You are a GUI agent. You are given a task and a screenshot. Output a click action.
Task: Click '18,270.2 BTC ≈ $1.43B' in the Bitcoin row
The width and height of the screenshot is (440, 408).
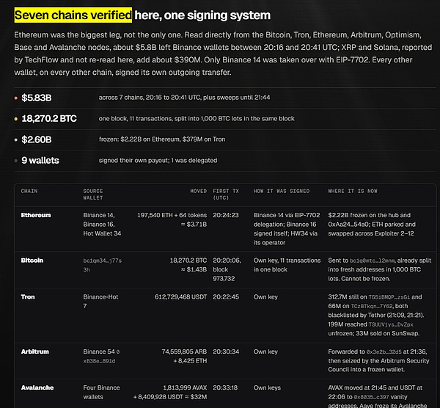coord(188,265)
